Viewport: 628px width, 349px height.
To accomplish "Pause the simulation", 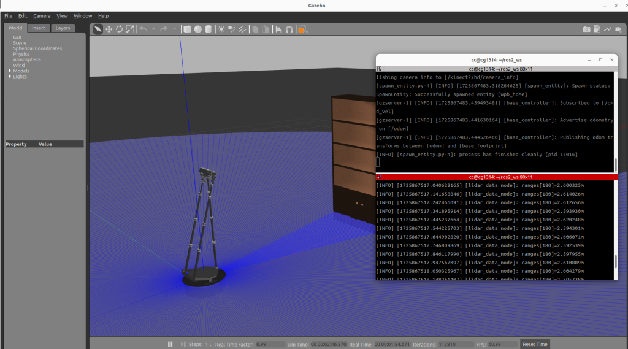I will pyautogui.click(x=170, y=344).
